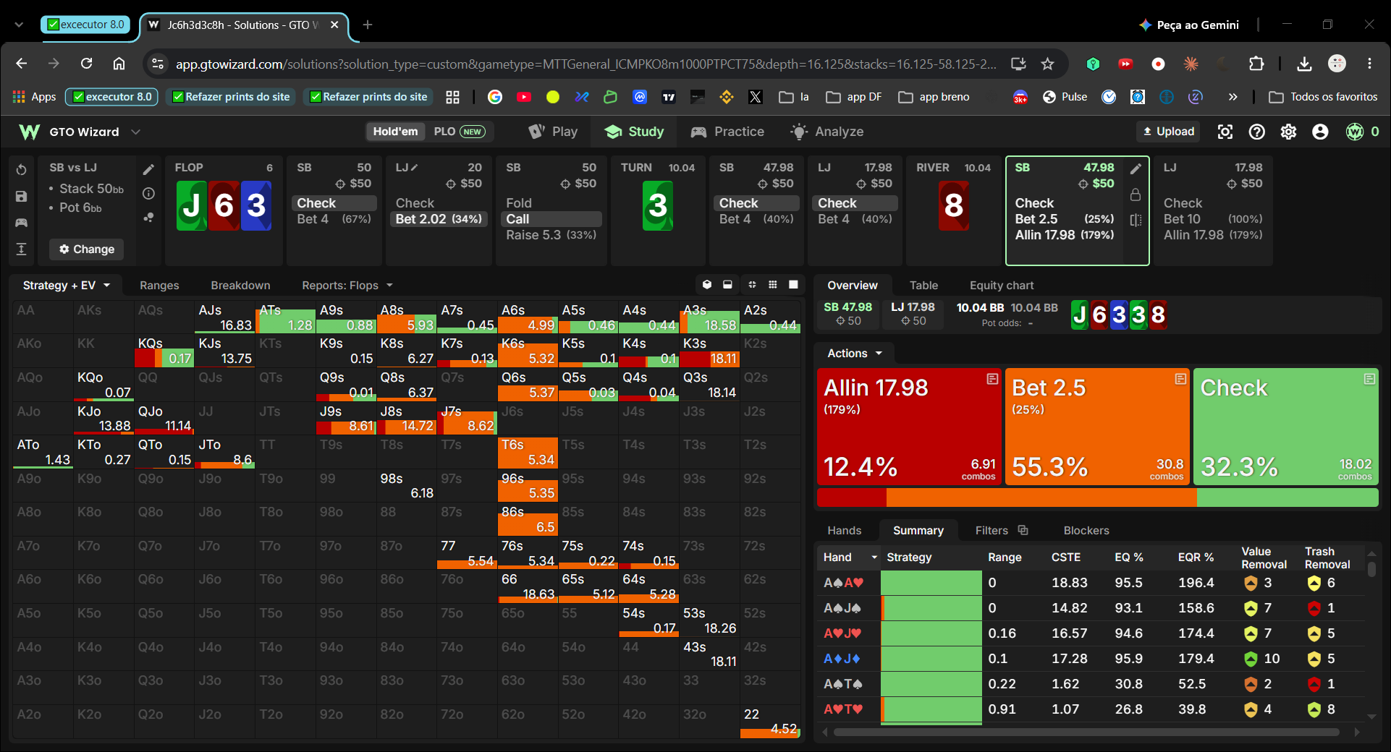Select the full square view icon above matrix

(x=793, y=285)
